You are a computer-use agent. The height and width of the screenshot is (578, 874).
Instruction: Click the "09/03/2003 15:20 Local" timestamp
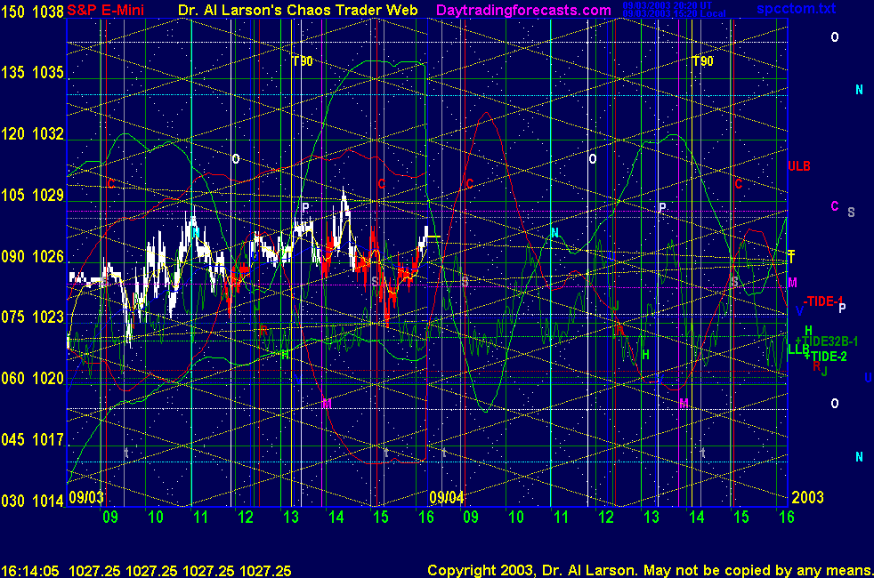point(674,13)
